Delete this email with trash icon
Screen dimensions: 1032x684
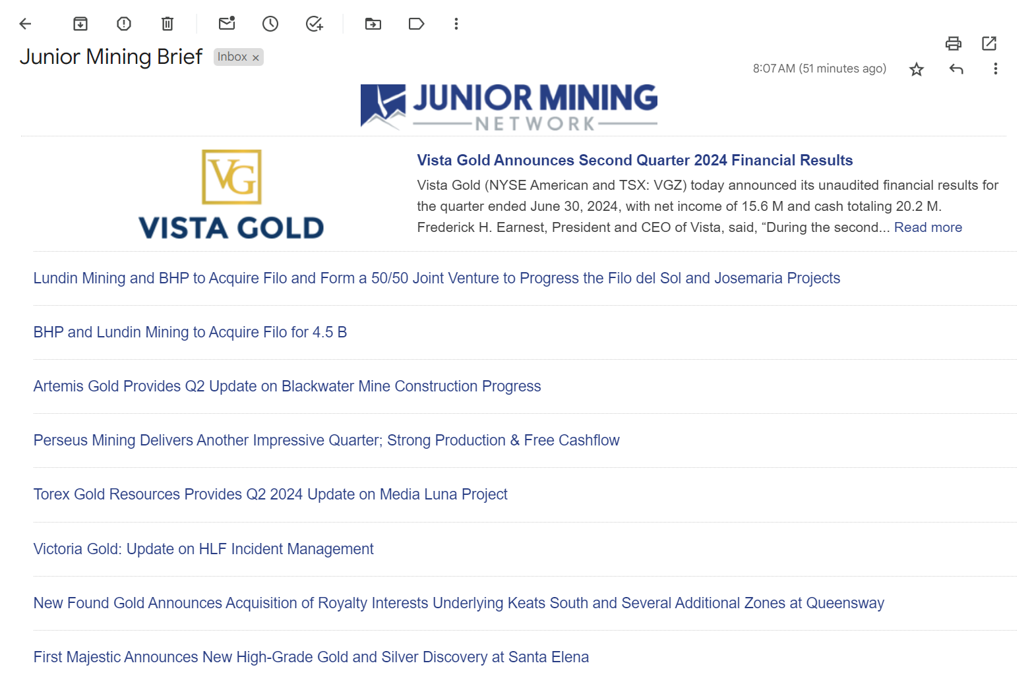click(x=167, y=24)
